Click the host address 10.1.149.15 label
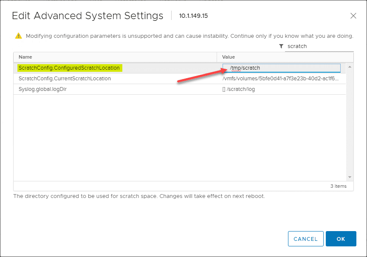The image size is (367, 257). pos(193,16)
